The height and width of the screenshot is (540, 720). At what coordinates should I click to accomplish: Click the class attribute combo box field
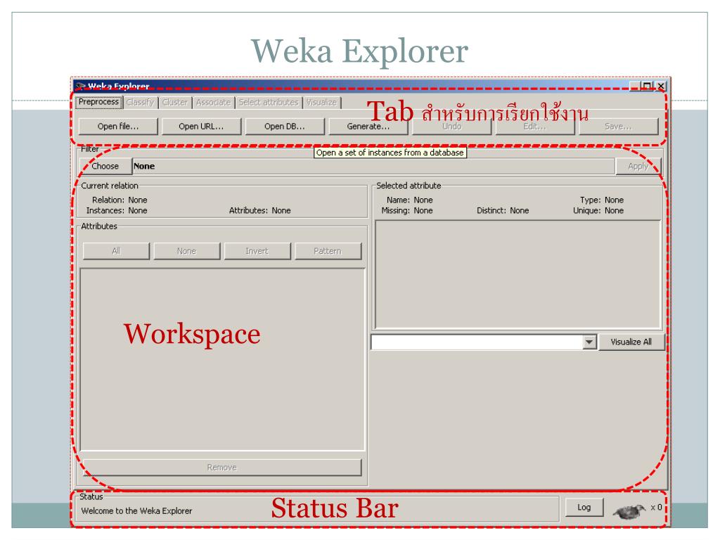click(477, 342)
